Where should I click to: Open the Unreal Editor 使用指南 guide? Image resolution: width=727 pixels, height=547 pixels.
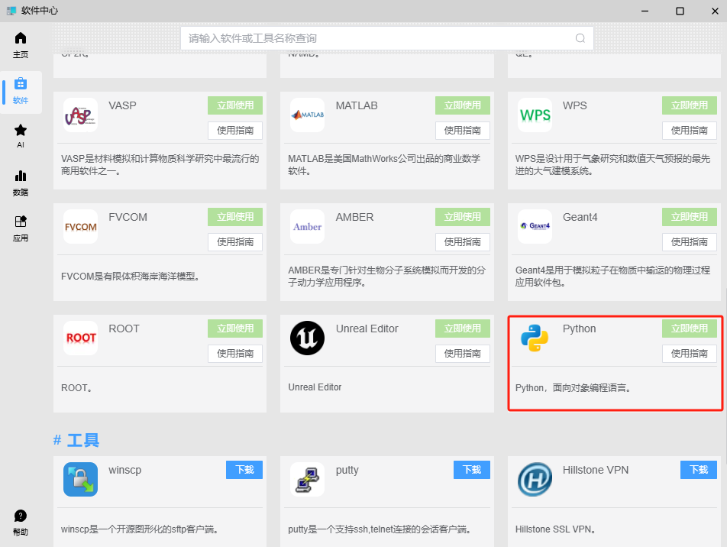[462, 354]
